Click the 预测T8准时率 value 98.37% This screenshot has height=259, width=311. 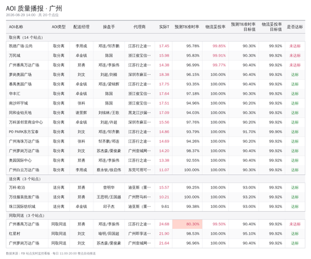coord(193,151)
